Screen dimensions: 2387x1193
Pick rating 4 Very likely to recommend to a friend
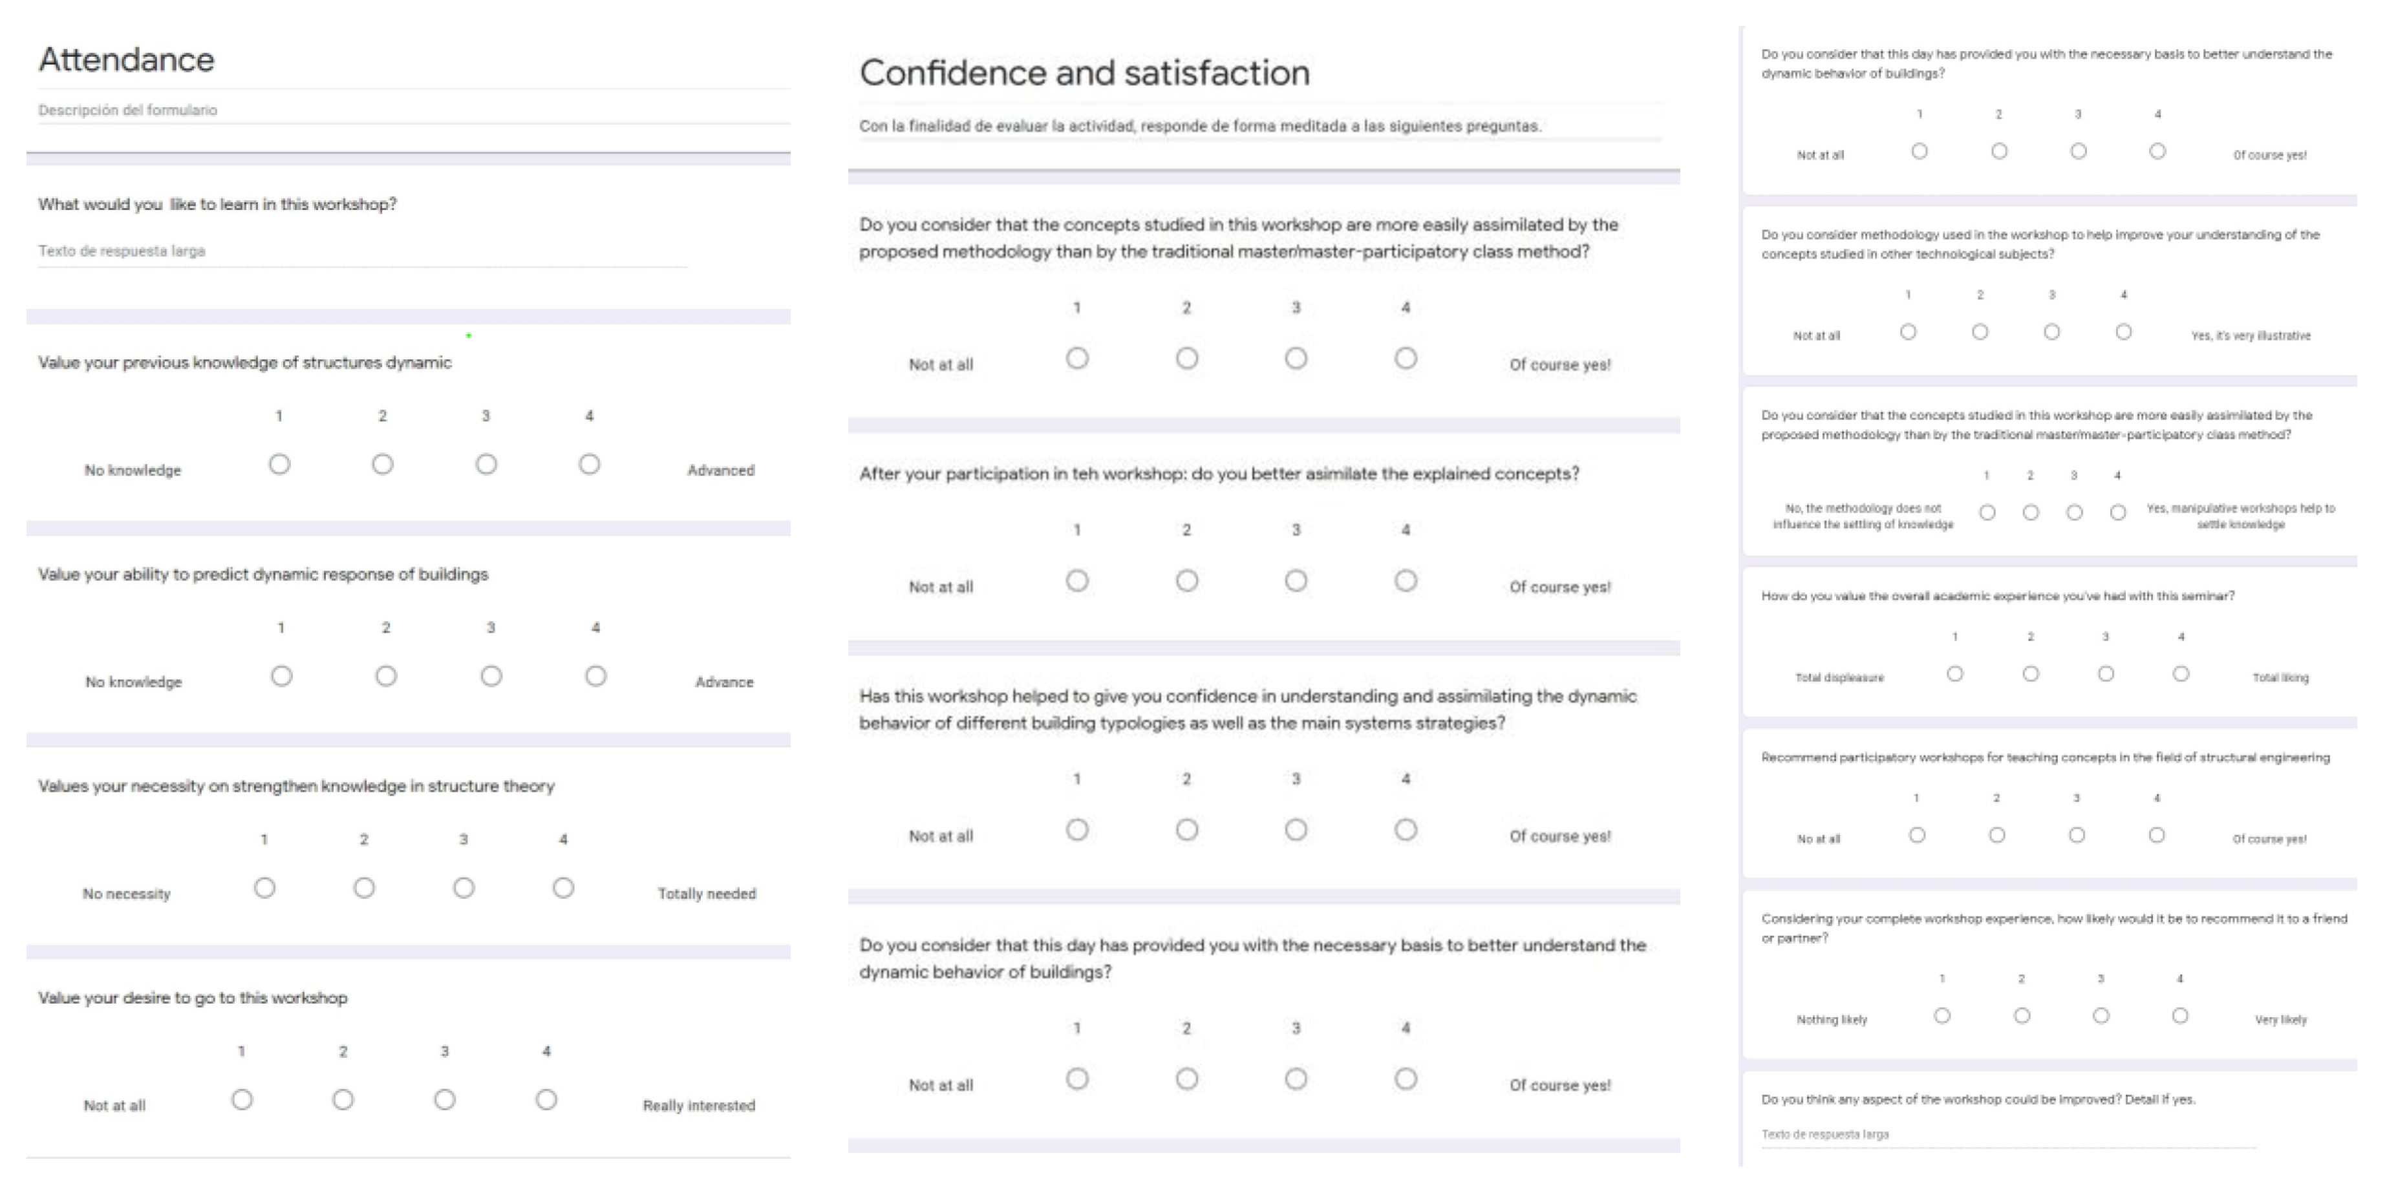pos(2179,1015)
